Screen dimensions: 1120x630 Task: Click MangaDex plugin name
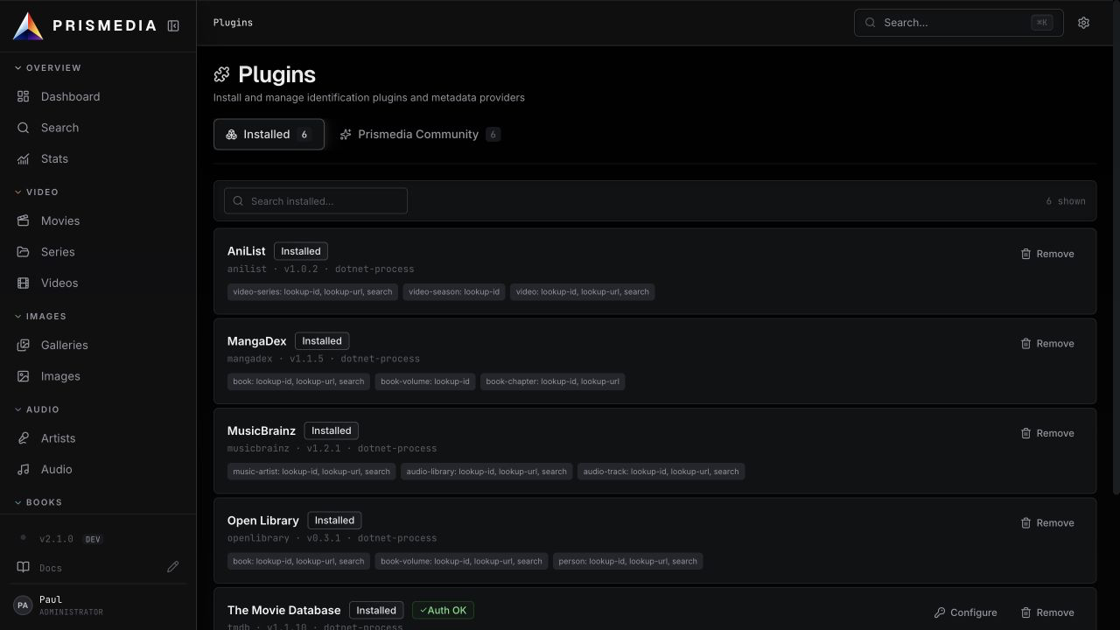coord(256,341)
